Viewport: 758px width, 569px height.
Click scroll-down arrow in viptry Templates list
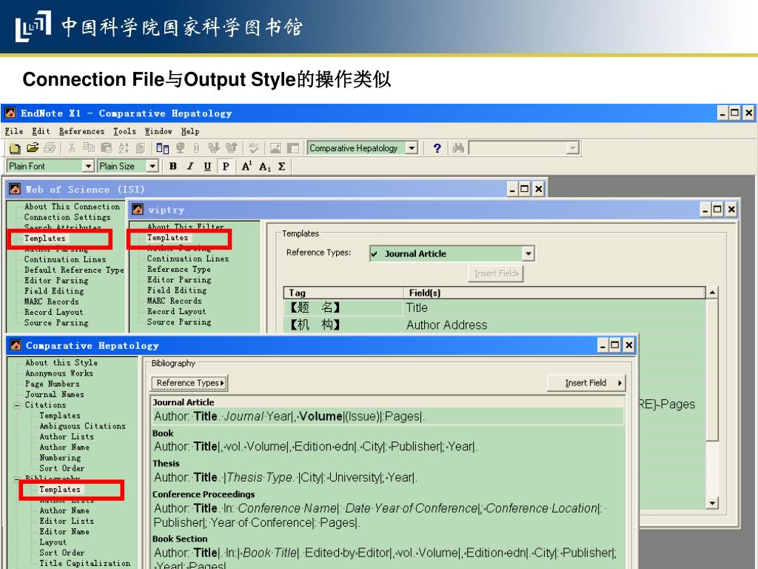coord(712,503)
